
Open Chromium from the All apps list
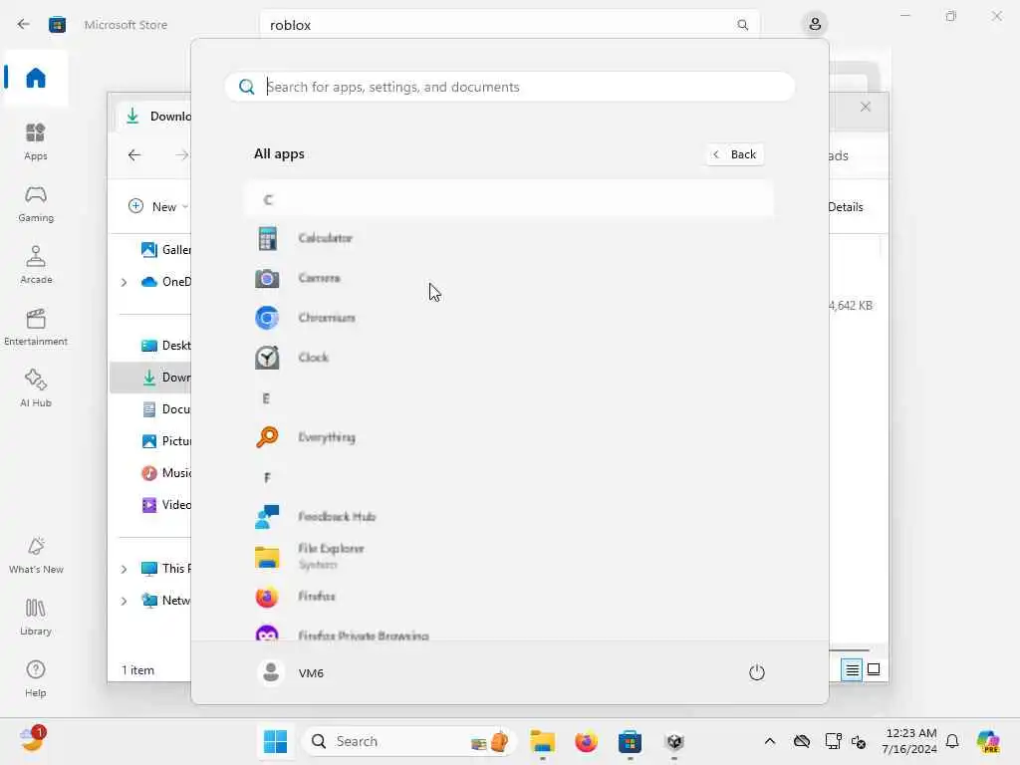509,318
